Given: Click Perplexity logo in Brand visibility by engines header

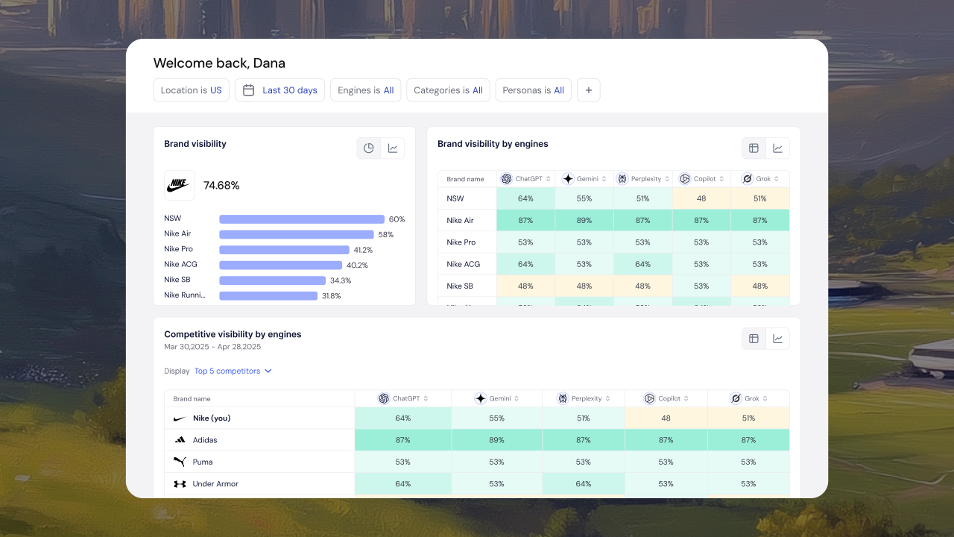Looking at the screenshot, I should point(622,179).
